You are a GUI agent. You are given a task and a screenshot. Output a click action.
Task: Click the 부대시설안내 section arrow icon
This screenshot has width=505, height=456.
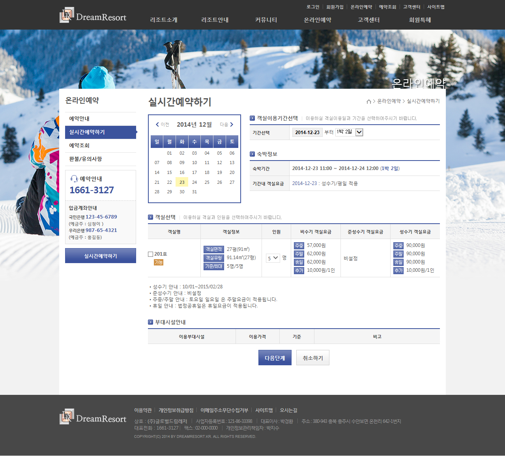(x=150, y=322)
